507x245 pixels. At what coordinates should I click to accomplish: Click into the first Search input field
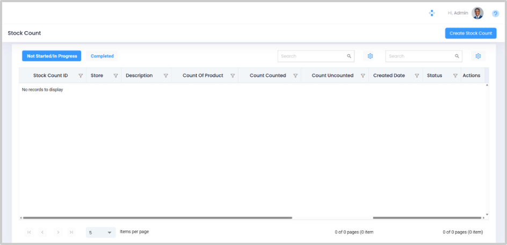tap(312, 56)
